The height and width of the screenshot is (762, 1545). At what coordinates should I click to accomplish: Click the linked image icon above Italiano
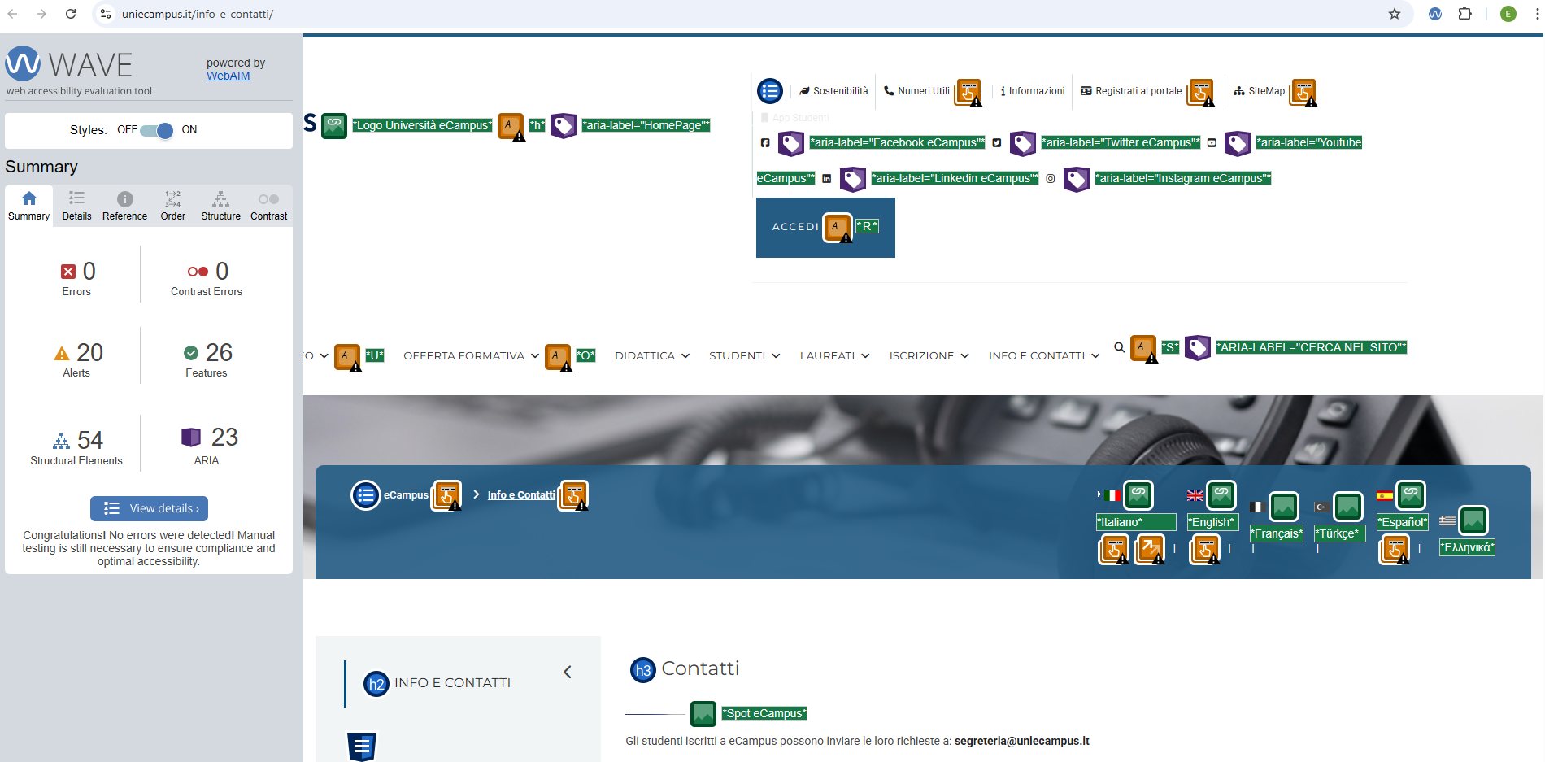[x=1138, y=494]
